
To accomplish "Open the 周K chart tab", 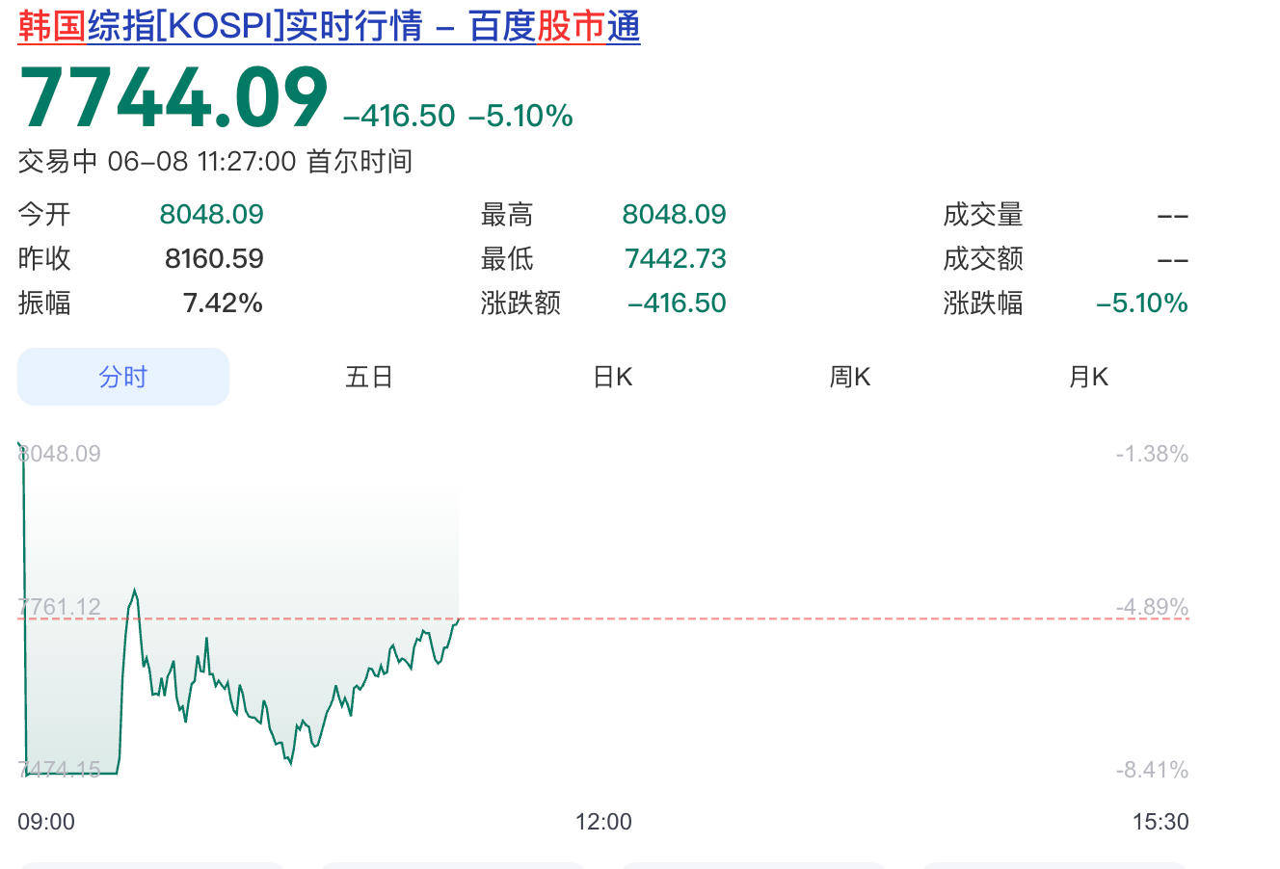I will 850,377.
